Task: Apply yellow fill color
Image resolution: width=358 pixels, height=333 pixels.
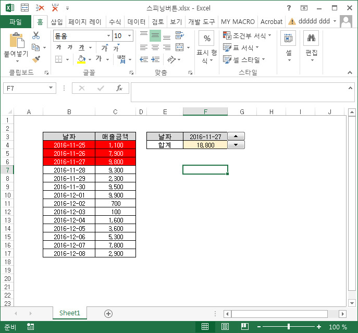Action: (x=81, y=59)
